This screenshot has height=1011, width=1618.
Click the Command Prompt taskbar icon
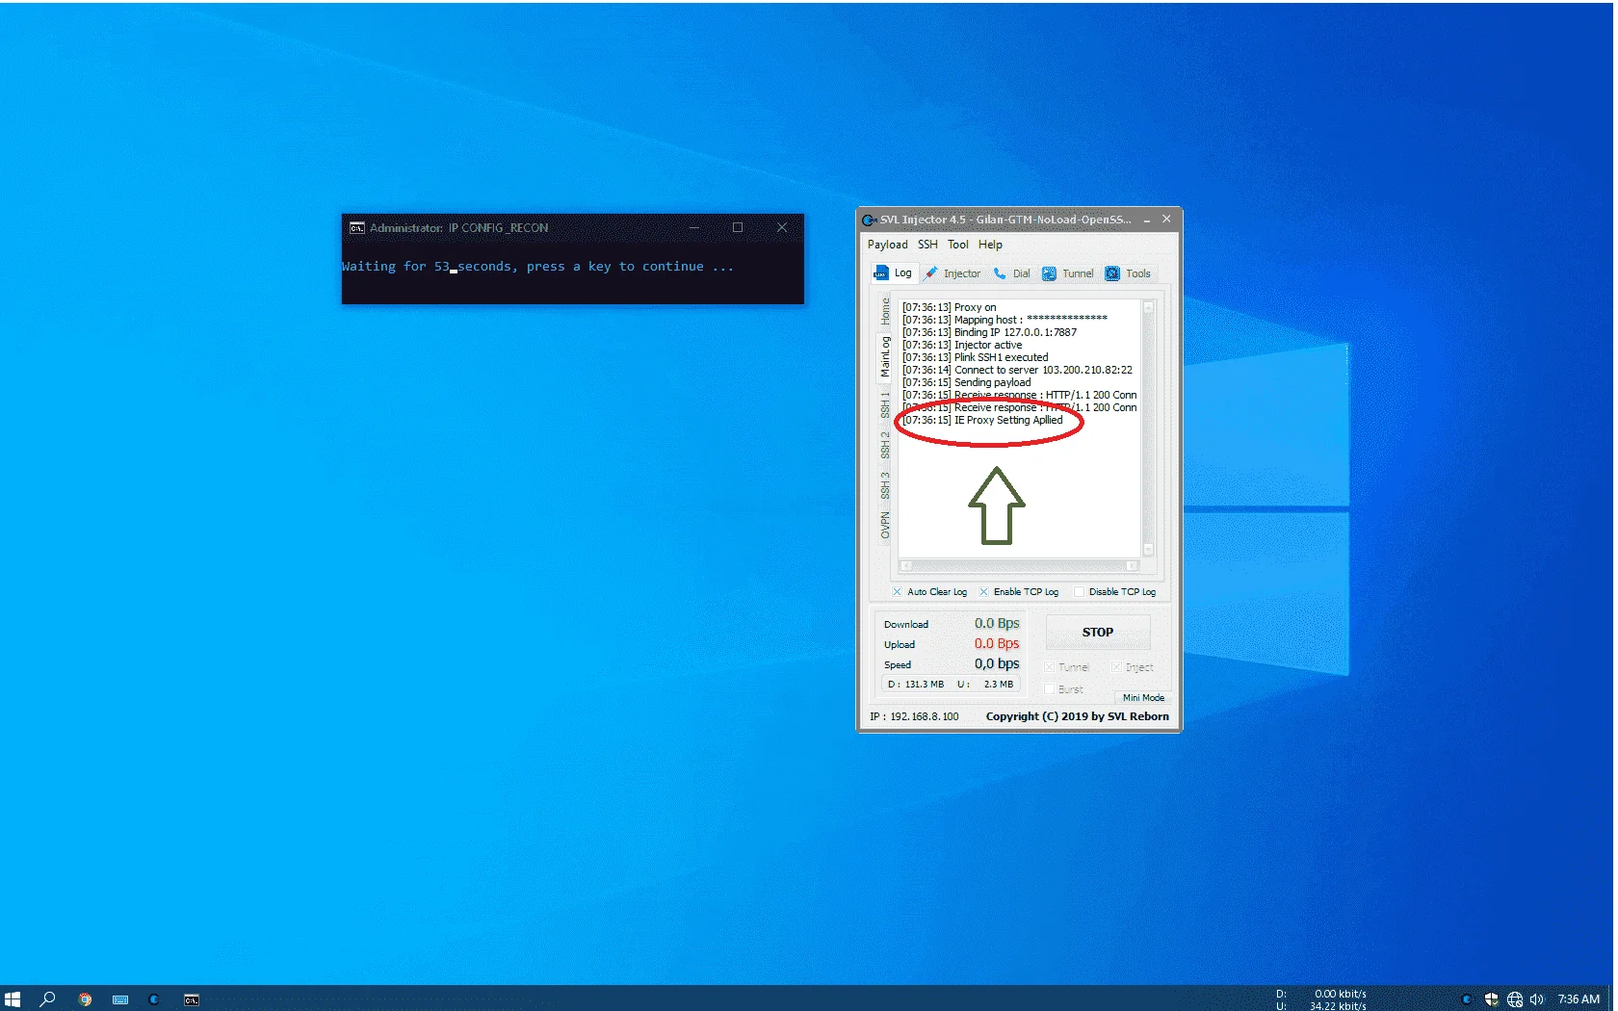[x=192, y=1000]
